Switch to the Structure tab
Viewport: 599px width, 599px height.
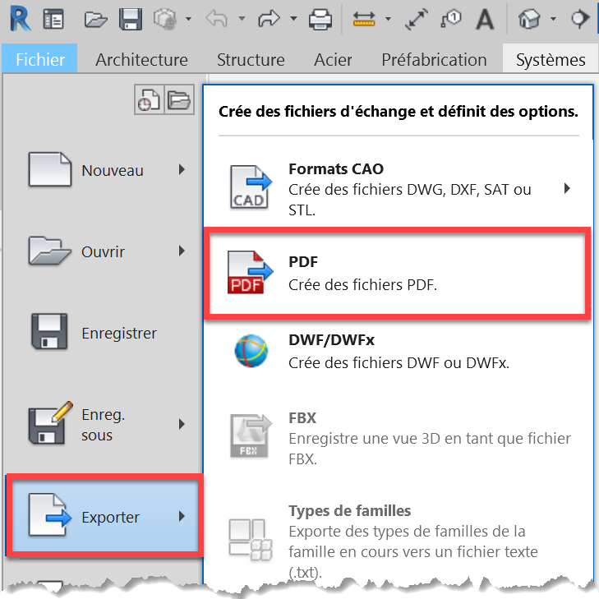pos(251,60)
